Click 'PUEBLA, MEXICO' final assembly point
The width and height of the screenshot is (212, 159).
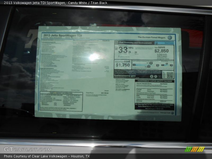pyautogui.click(x=70, y=99)
